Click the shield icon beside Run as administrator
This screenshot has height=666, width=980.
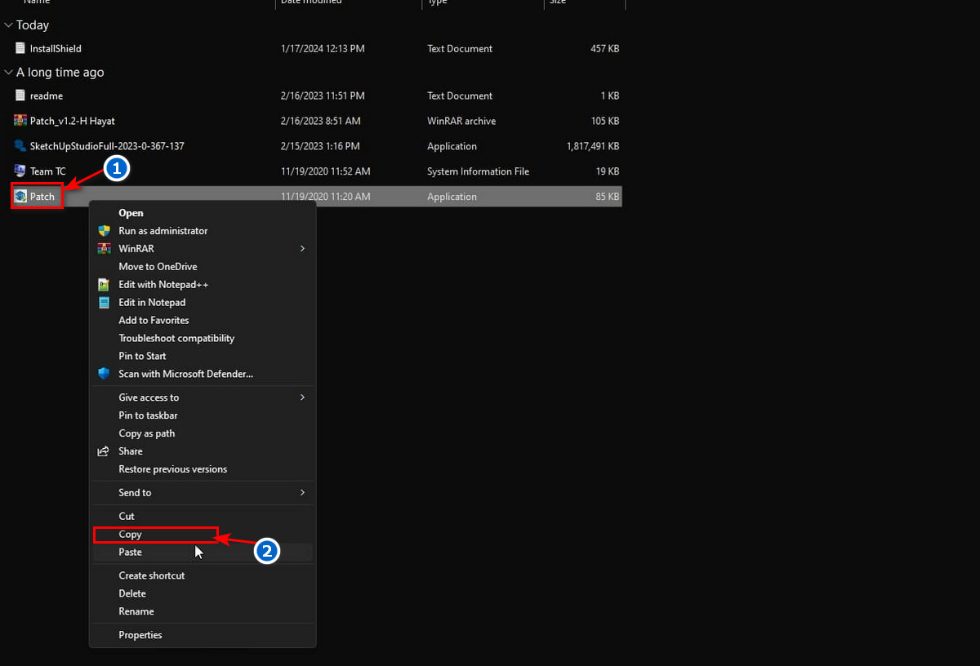(104, 231)
